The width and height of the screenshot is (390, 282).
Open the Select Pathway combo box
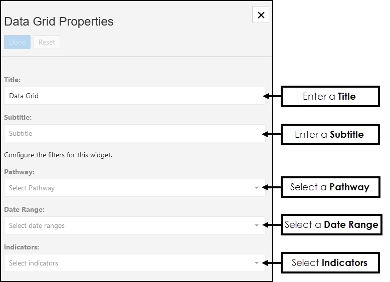(x=129, y=188)
